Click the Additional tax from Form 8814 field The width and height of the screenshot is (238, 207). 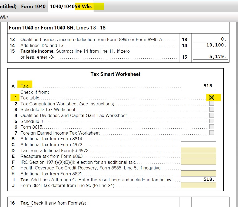199,138
